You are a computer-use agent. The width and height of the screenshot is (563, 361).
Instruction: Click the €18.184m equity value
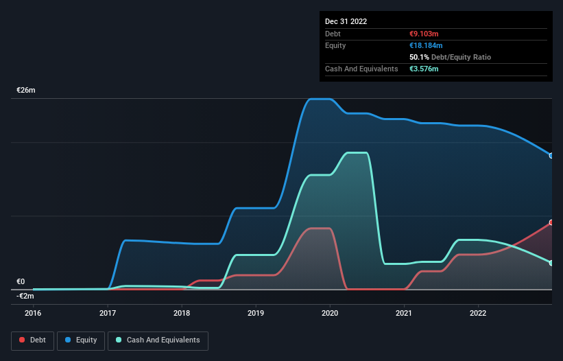tap(426, 45)
